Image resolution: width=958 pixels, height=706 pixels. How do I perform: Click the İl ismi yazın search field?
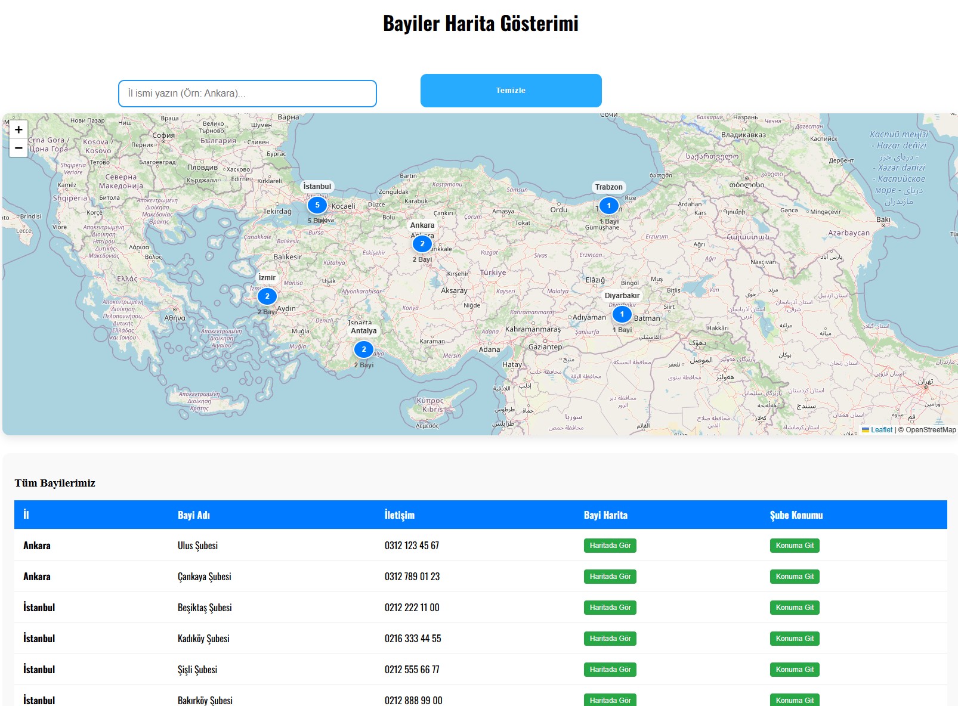point(248,93)
